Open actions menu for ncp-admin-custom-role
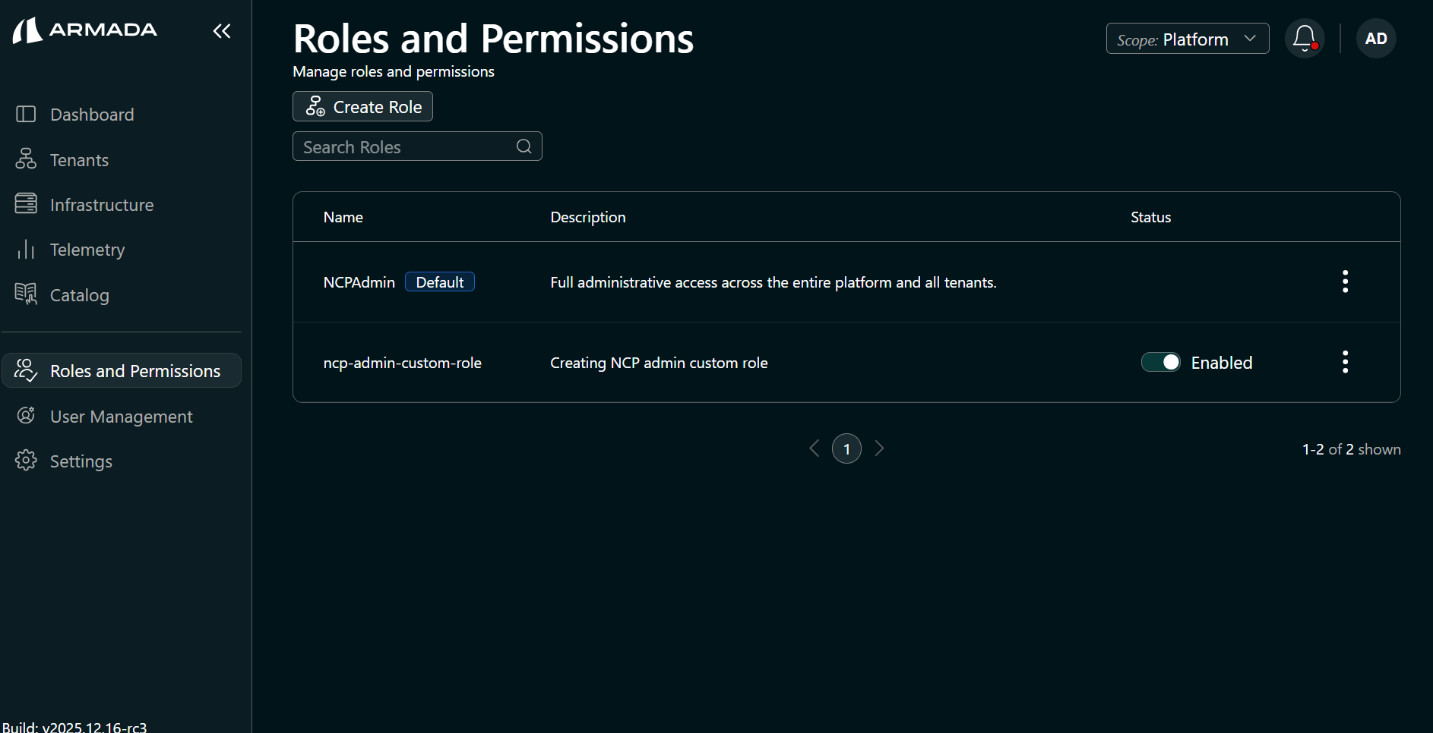Image resolution: width=1433 pixels, height=733 pixels. [1345, 362]
